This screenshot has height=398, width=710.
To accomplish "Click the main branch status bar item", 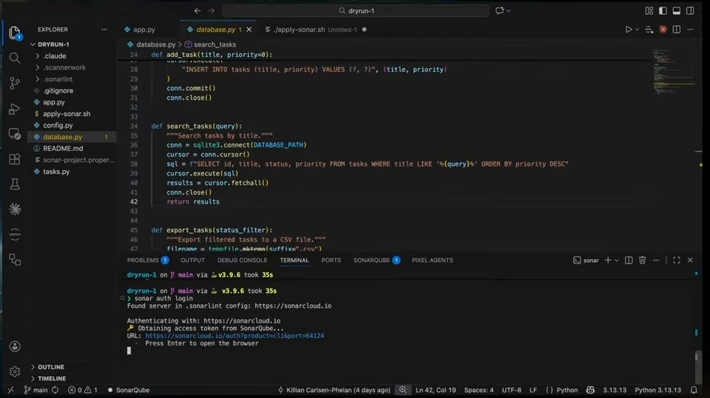I will (35, 390).
